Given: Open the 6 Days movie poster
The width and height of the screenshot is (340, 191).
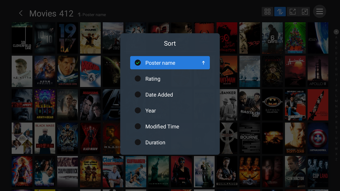Looking at the screenshot, I should pos(273,38).
